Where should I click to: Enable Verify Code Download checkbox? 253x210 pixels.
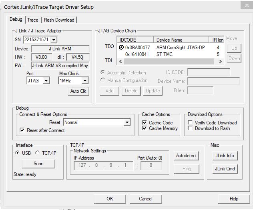[190, 122]
